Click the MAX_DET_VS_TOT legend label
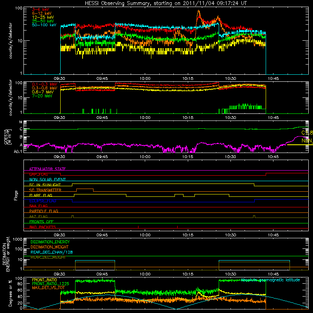 pyautogui.click(x=48, y=288)
